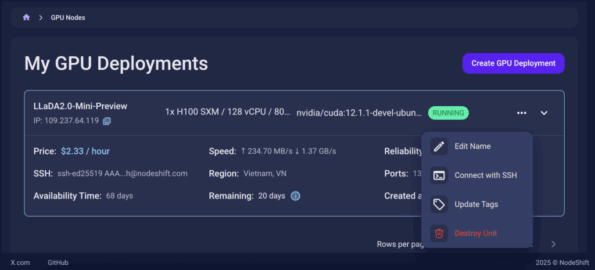
Task: Click the home icon in breadcrumb
Action: [x=26, y=17]
